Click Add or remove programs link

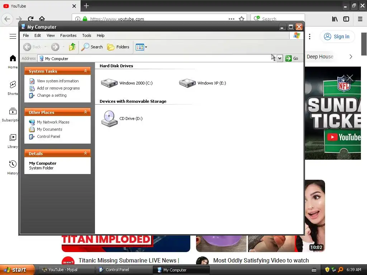click(58, 88)
